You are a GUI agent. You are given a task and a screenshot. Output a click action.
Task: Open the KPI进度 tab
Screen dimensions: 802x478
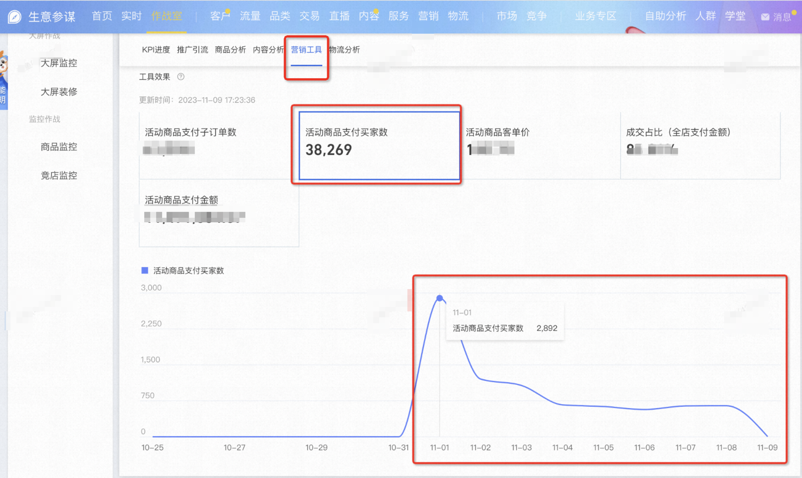(x=156, y=50)
